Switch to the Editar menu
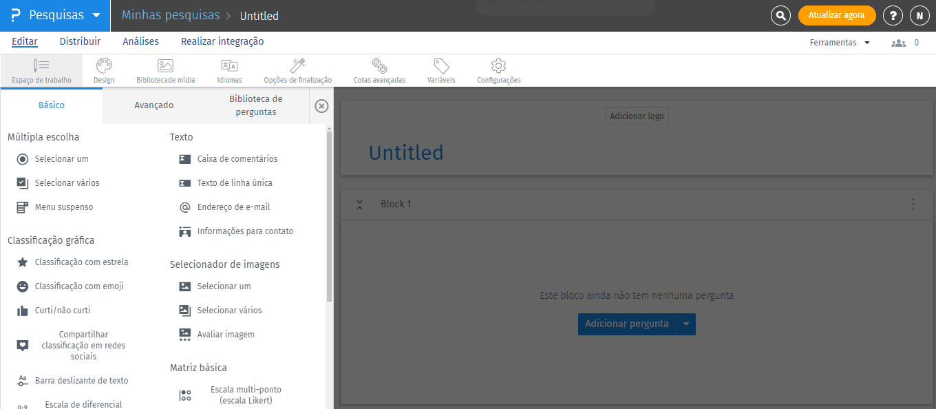Viewport: 936px width, 409px height. click(x=25, y=41)
